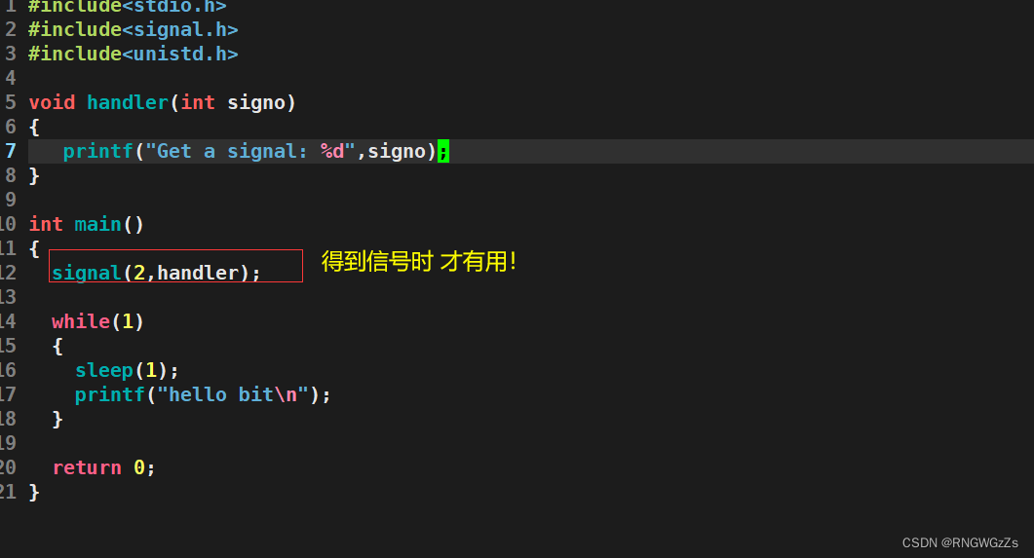1034x558 pixels.
Task: Click line number 20 in the gutter
Action: pos(8,467)
